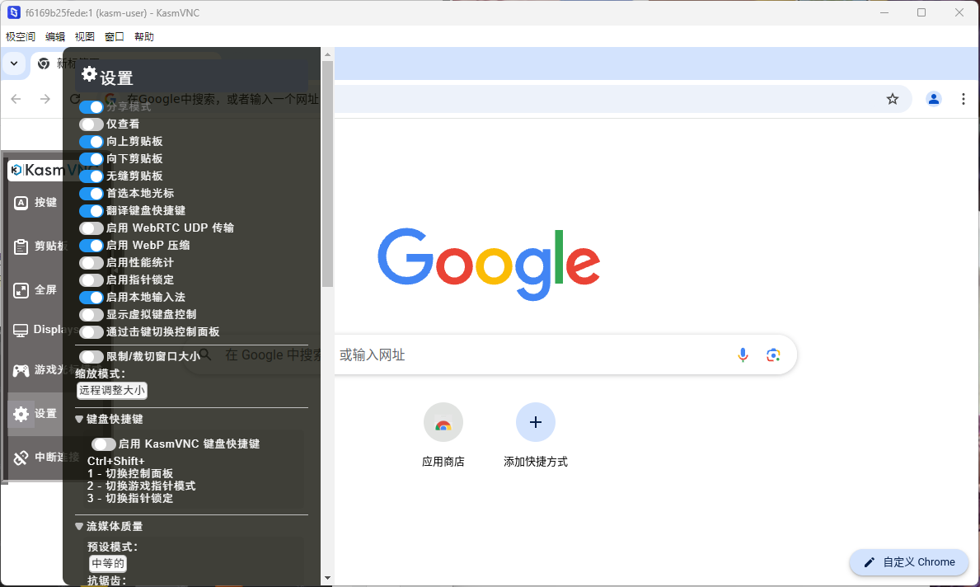The height and width of the screenshot is (587, 980).
Task: Click the Google search box
Action: coord(490,355)
